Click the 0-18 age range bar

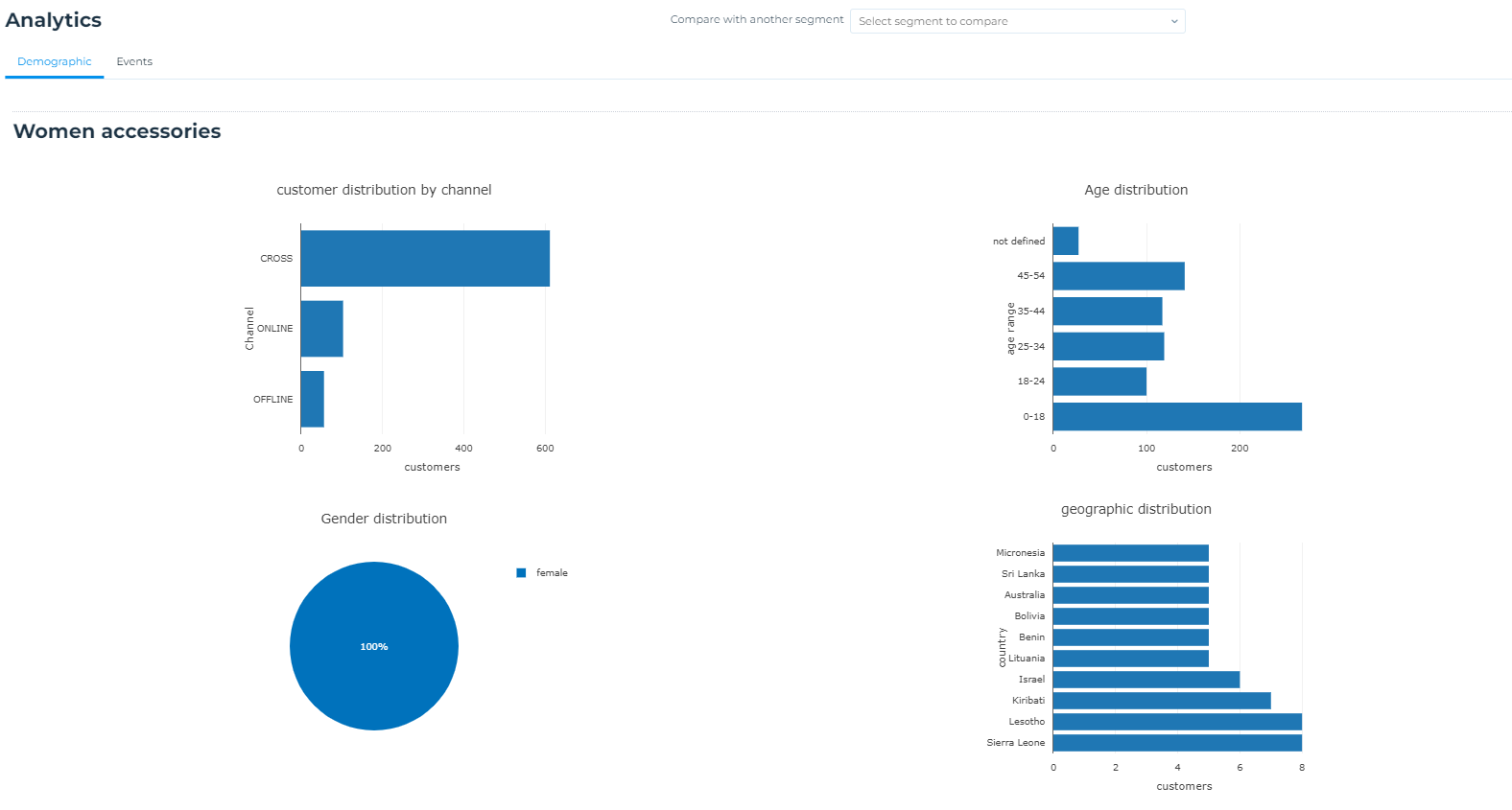click(1177, 417)
